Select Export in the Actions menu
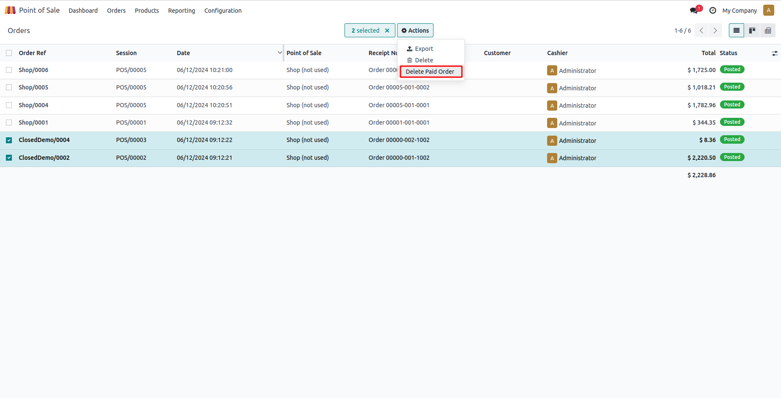This screenshot has height=398, width=781. click(x=424, y=49)
